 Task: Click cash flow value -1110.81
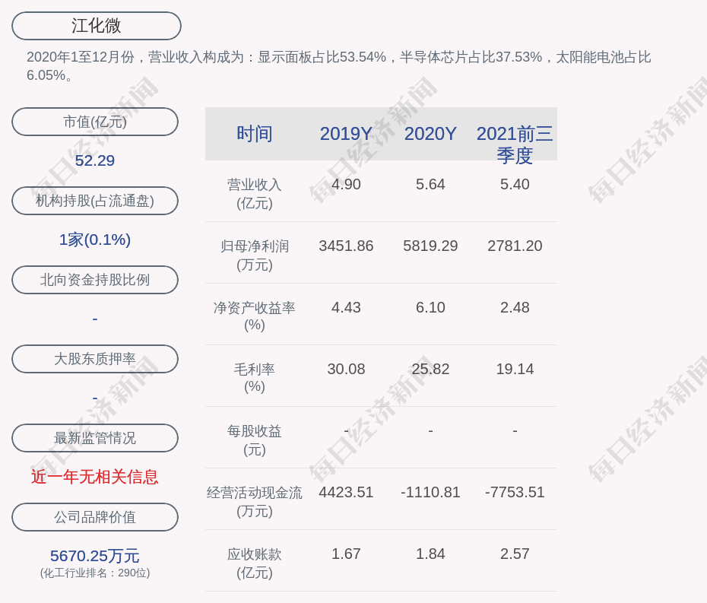pyautogui.click(x=430, y=492)
